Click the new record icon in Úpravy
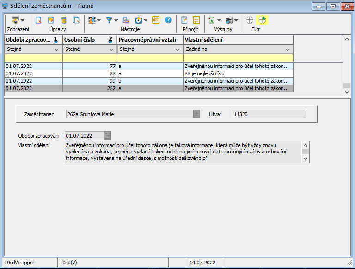Viewport: 355px width, 269px height. click(x=39, y=20)
